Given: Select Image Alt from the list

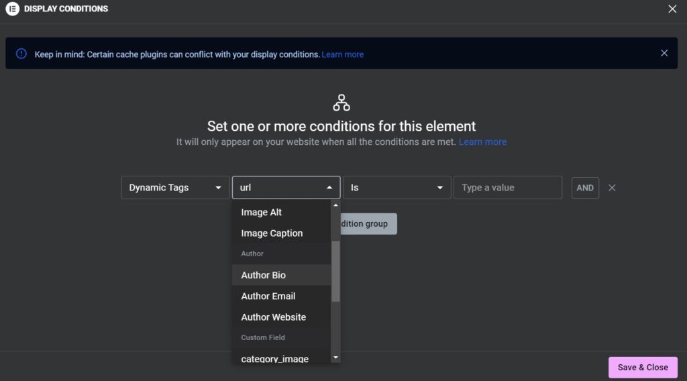Looking at the screenshot, I should click(x=281, y=212).
